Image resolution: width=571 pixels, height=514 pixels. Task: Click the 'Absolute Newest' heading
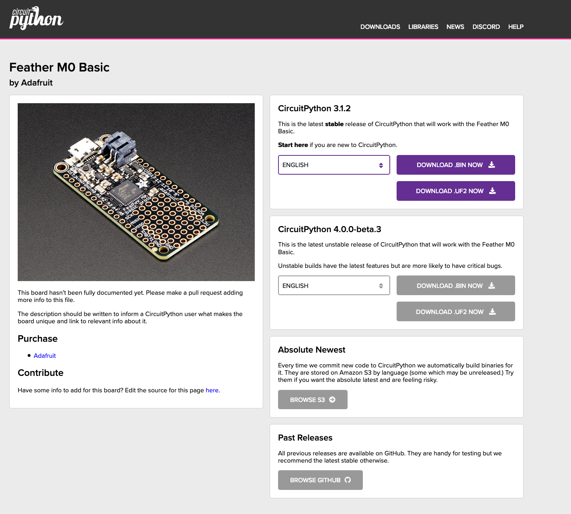pos(311,350)
